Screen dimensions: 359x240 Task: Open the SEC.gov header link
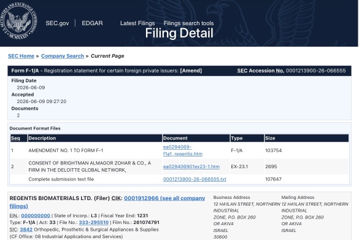click(x=57, y=23)
